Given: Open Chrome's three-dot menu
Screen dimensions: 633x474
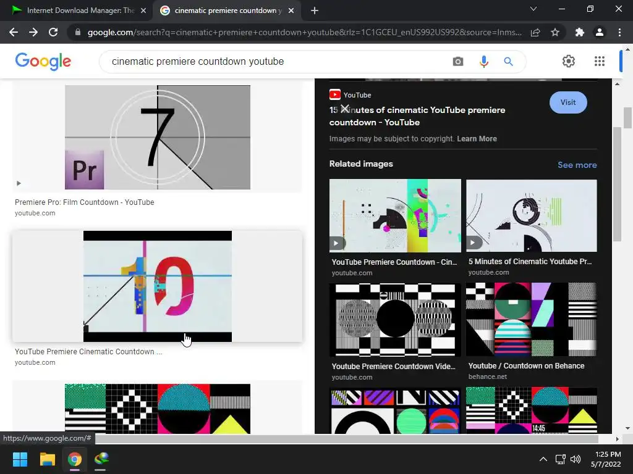Looking at the screenshot, I should tap(619, 32).
